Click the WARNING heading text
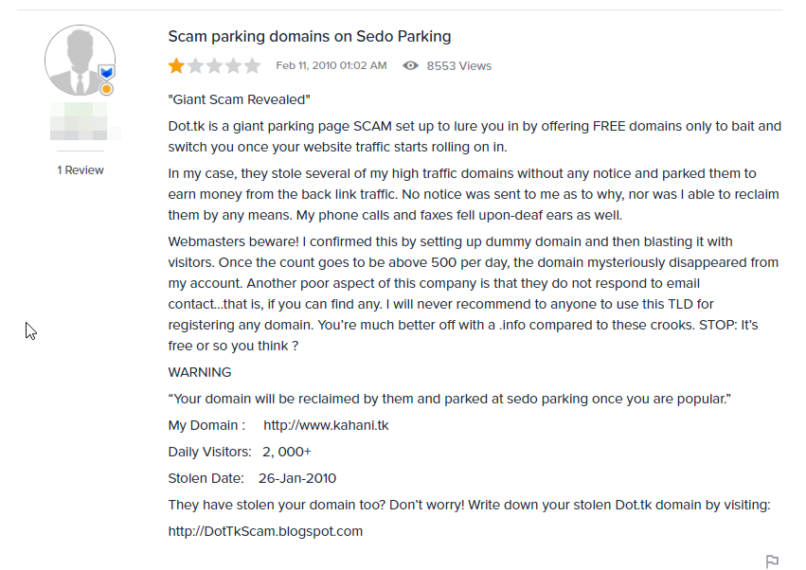 coord(200,372)
